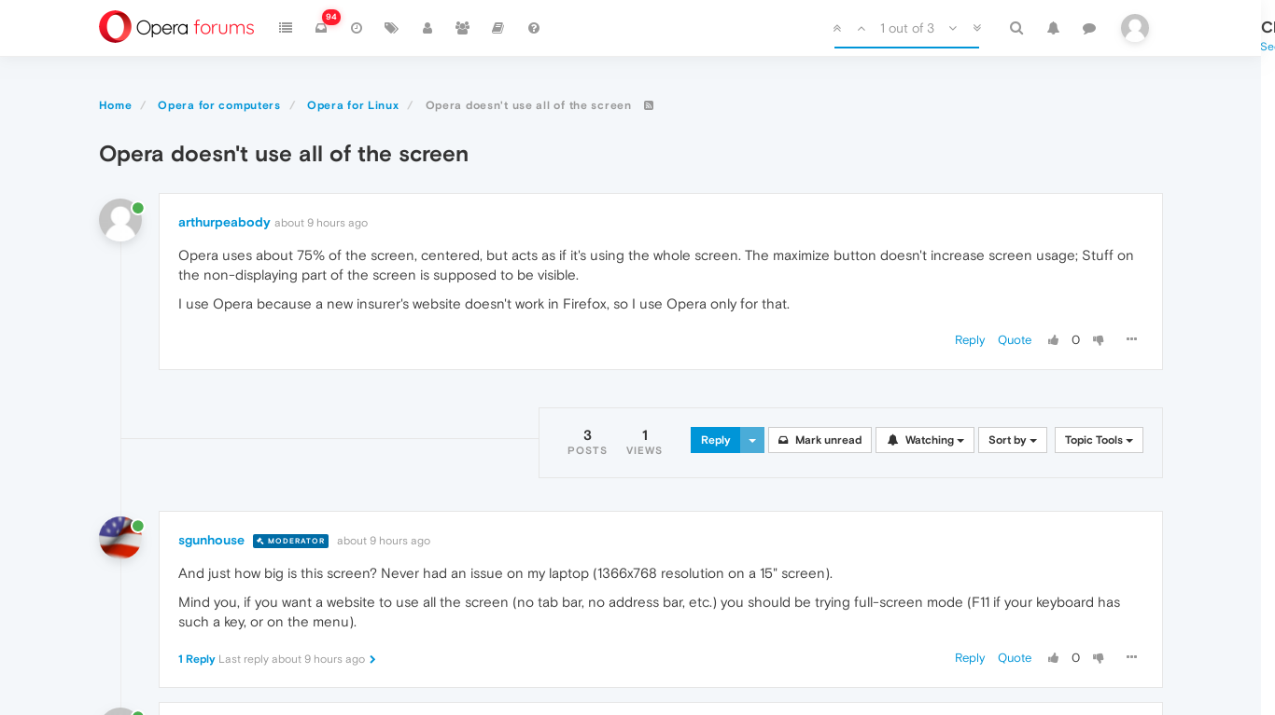Click sgunhouse's flag avatar image
Image resolution: width=1275 pixels, height=715 pixels.
point(120,538)
